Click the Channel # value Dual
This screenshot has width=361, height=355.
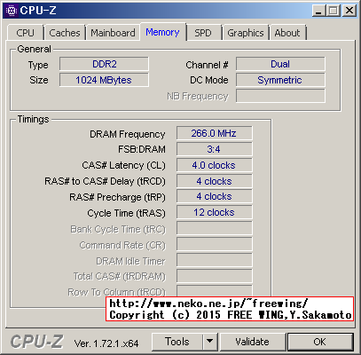point(280,64)
